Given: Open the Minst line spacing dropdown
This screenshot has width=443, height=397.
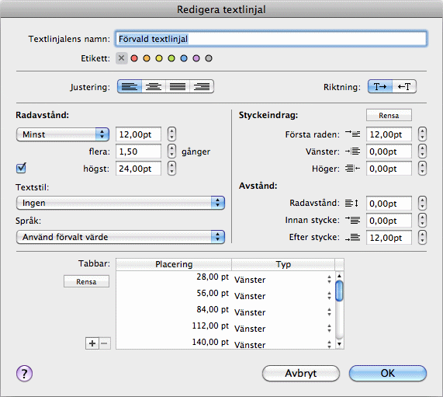Looking at the screenshot, I should 63,134.
